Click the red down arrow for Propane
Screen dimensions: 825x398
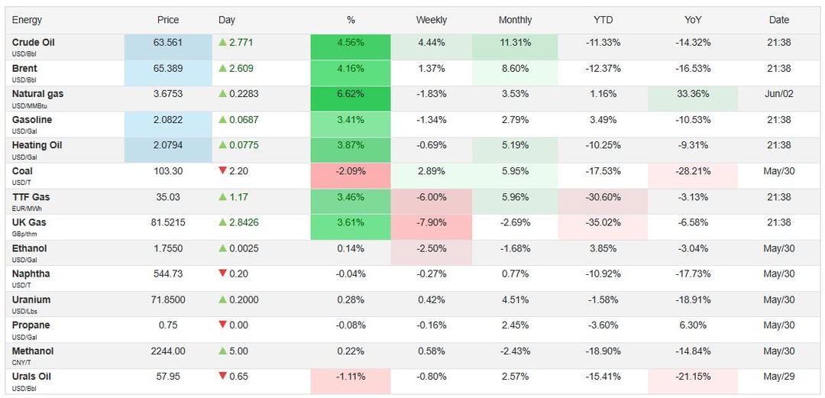[223, 325]
